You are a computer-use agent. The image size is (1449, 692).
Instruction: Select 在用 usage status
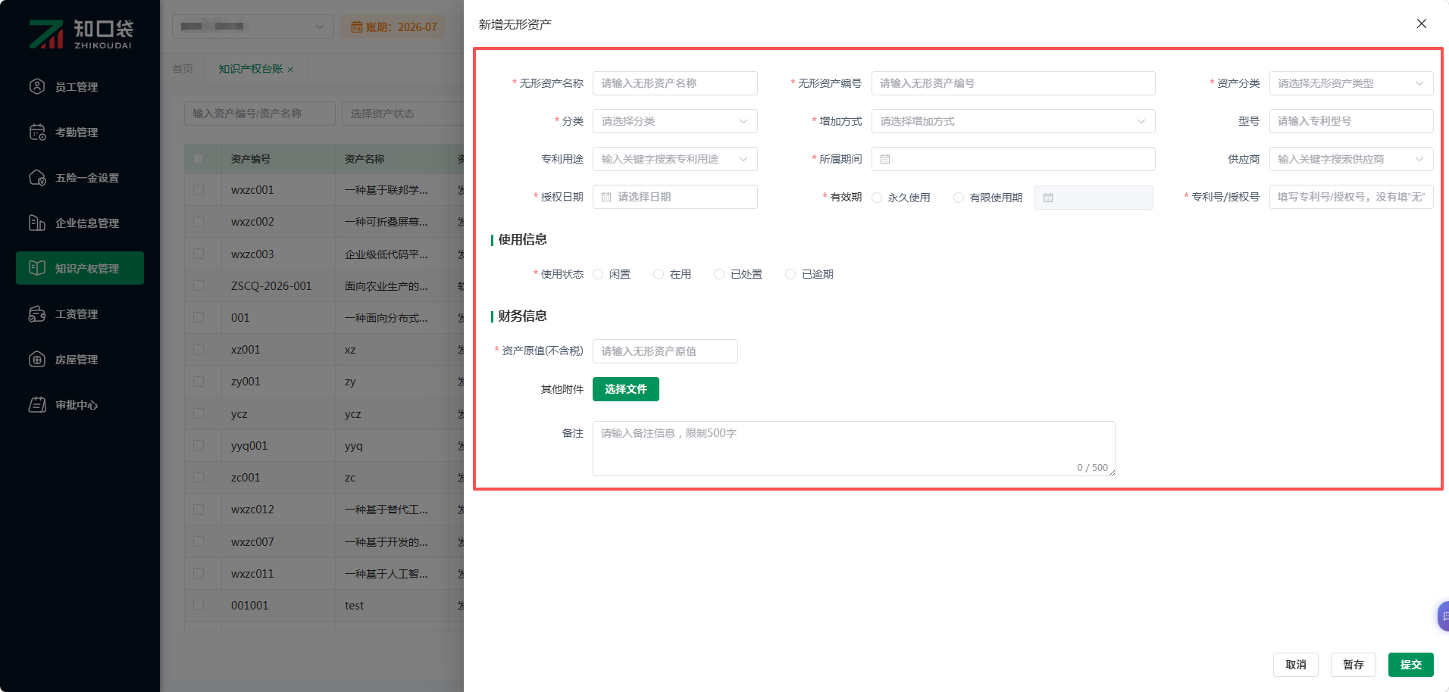click(x=659, y=274)
